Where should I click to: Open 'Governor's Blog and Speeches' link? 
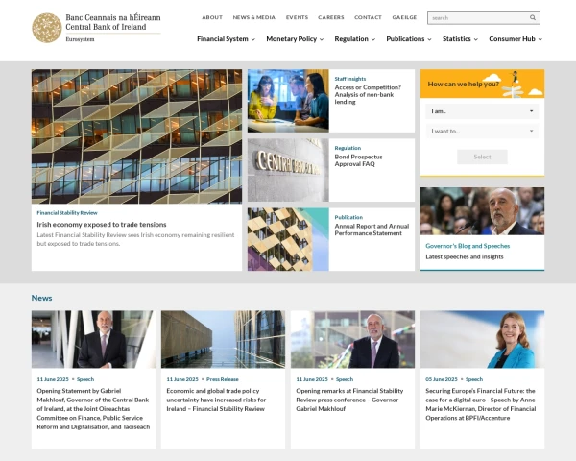coord(468,246)
